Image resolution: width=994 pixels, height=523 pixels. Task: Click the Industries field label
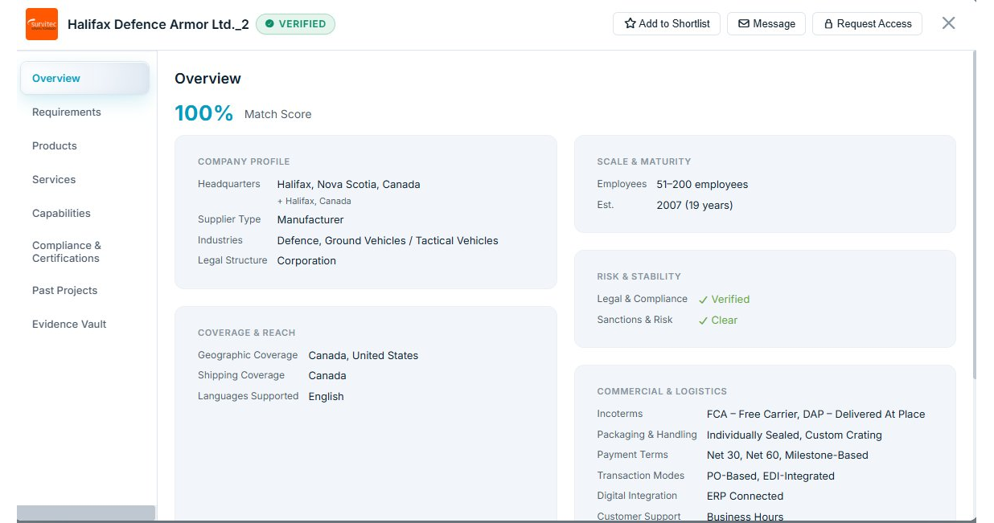220,240
